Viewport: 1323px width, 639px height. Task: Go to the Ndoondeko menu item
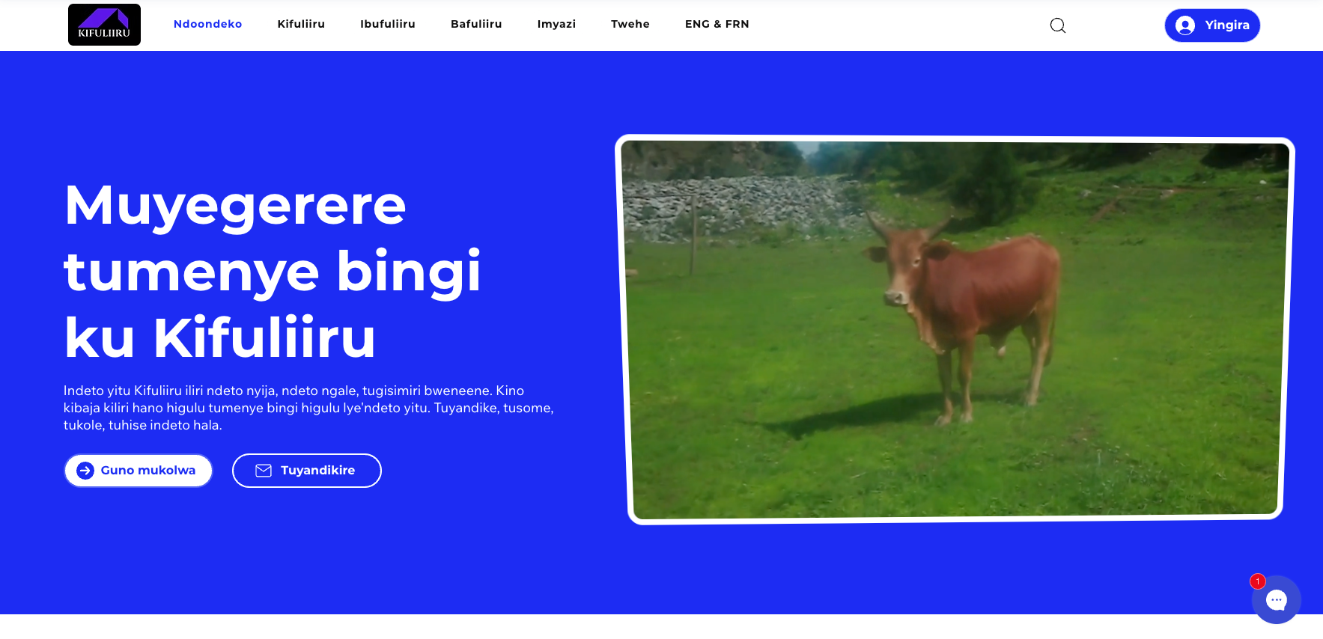[207, 24]
